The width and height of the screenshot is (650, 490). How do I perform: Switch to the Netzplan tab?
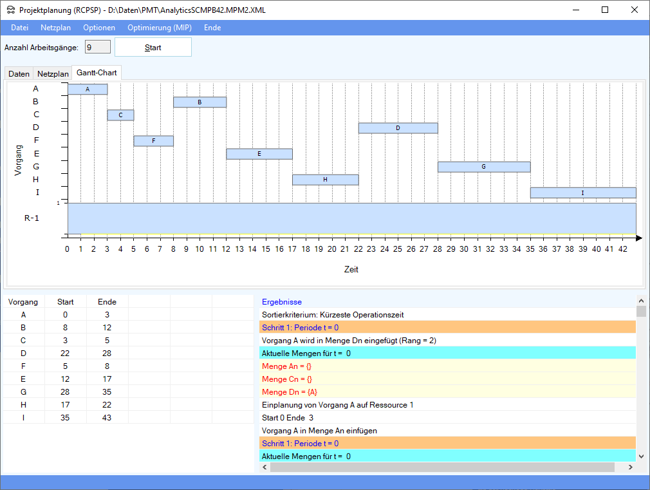(x=53, y=74)
